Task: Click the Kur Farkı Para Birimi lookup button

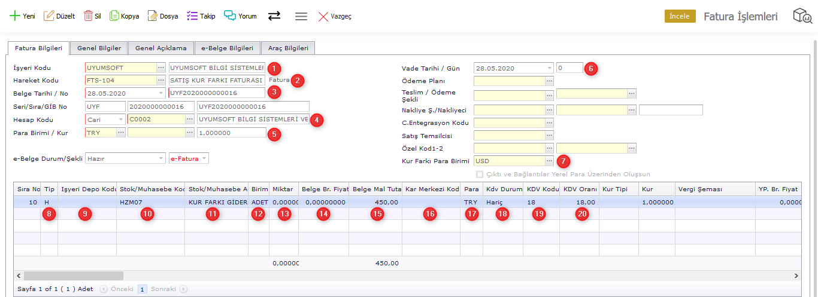Action: (x=549, y=161)
